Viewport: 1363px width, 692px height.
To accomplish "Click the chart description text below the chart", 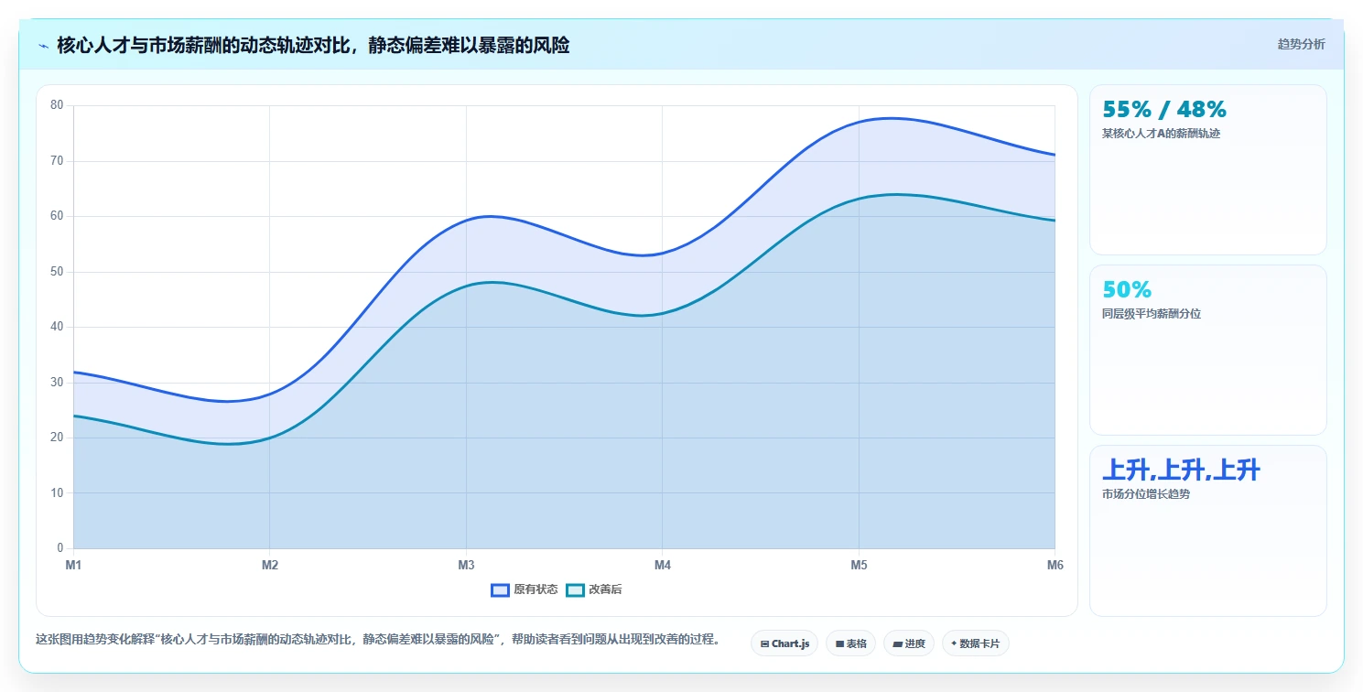I will 377,639.
